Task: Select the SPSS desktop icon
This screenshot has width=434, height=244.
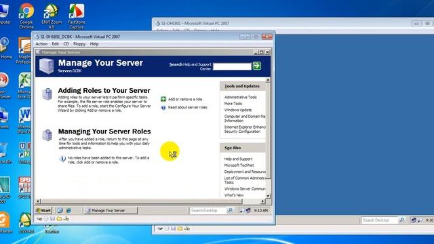Action: [24, 188]
